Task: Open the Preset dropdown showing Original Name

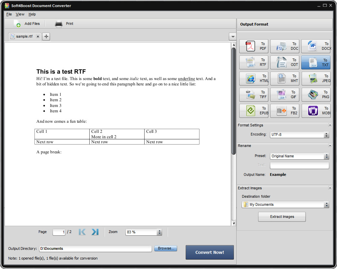Action: point(326,156)
